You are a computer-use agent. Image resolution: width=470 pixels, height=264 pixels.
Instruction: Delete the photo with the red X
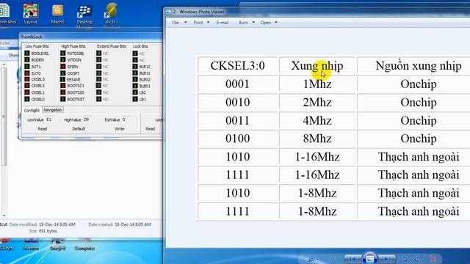click(x=433, y=259)
